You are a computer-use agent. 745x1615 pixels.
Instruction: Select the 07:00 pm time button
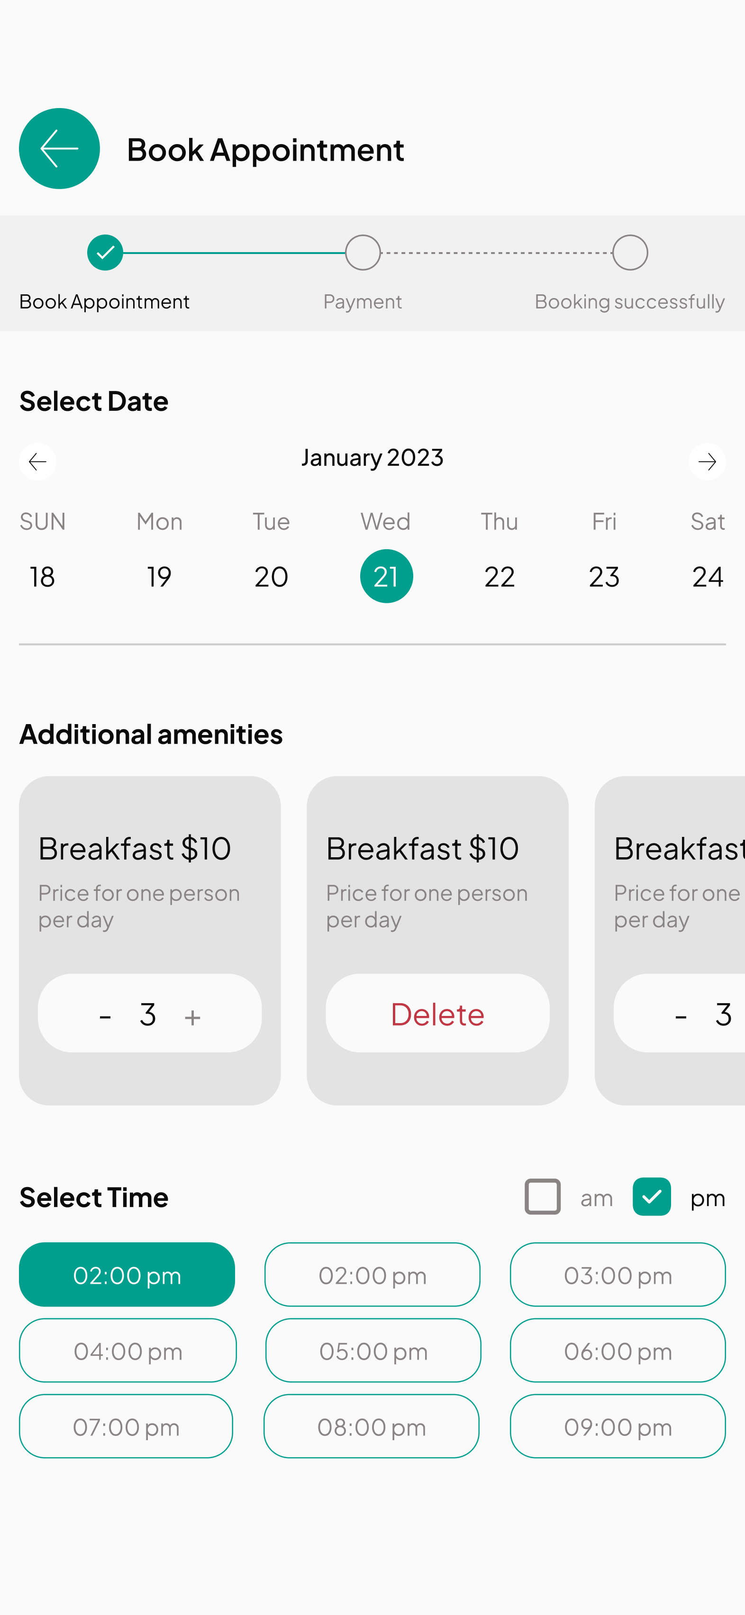pyautogui.click(x=126, y=1426)
